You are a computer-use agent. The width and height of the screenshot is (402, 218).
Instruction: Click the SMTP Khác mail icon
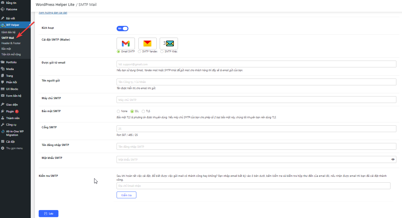point(169,44)
